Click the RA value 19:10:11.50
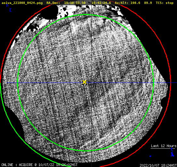The image size is (177, 167). pyautogui.click(x=75, y=3)
